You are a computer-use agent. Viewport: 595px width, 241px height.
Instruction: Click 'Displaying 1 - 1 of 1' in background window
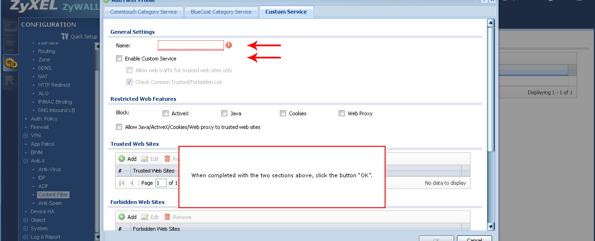coord(550,93)
